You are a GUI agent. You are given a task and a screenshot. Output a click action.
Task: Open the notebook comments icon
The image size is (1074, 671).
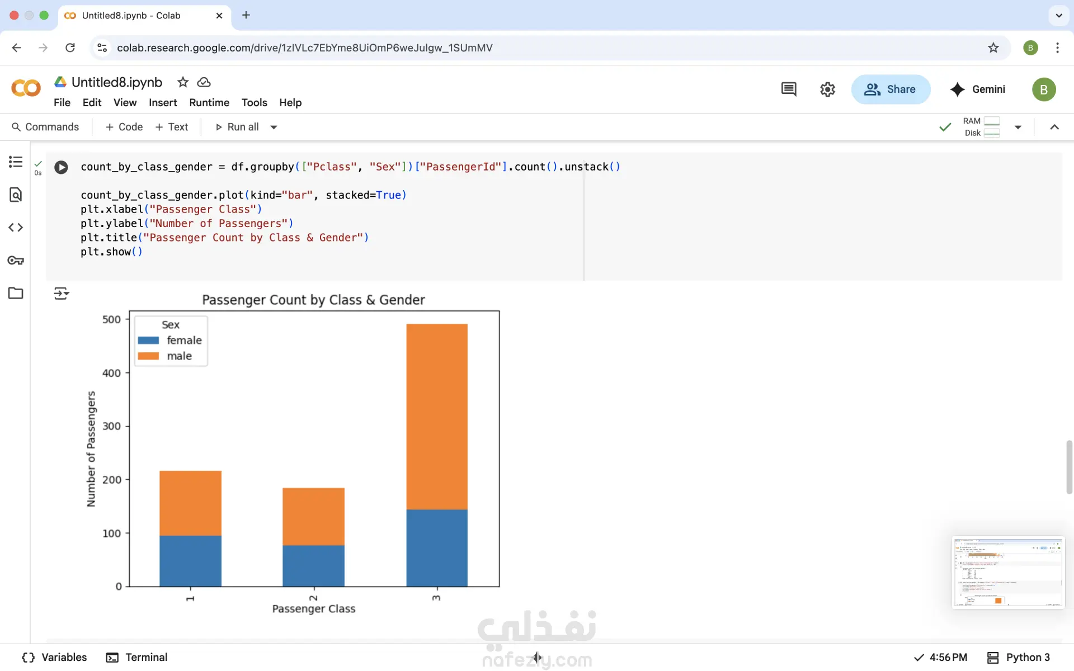tap(789, 89)
